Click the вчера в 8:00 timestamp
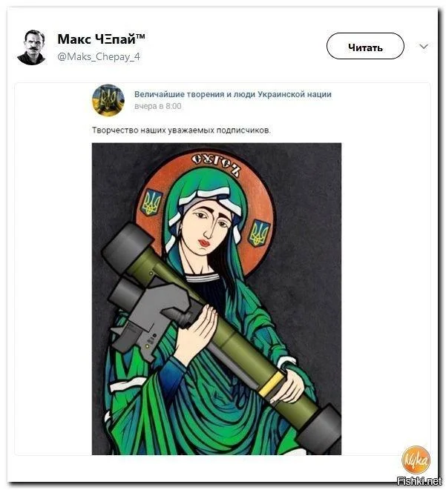The width and height of the screenshot is (446, 490). tap(157, 106)
